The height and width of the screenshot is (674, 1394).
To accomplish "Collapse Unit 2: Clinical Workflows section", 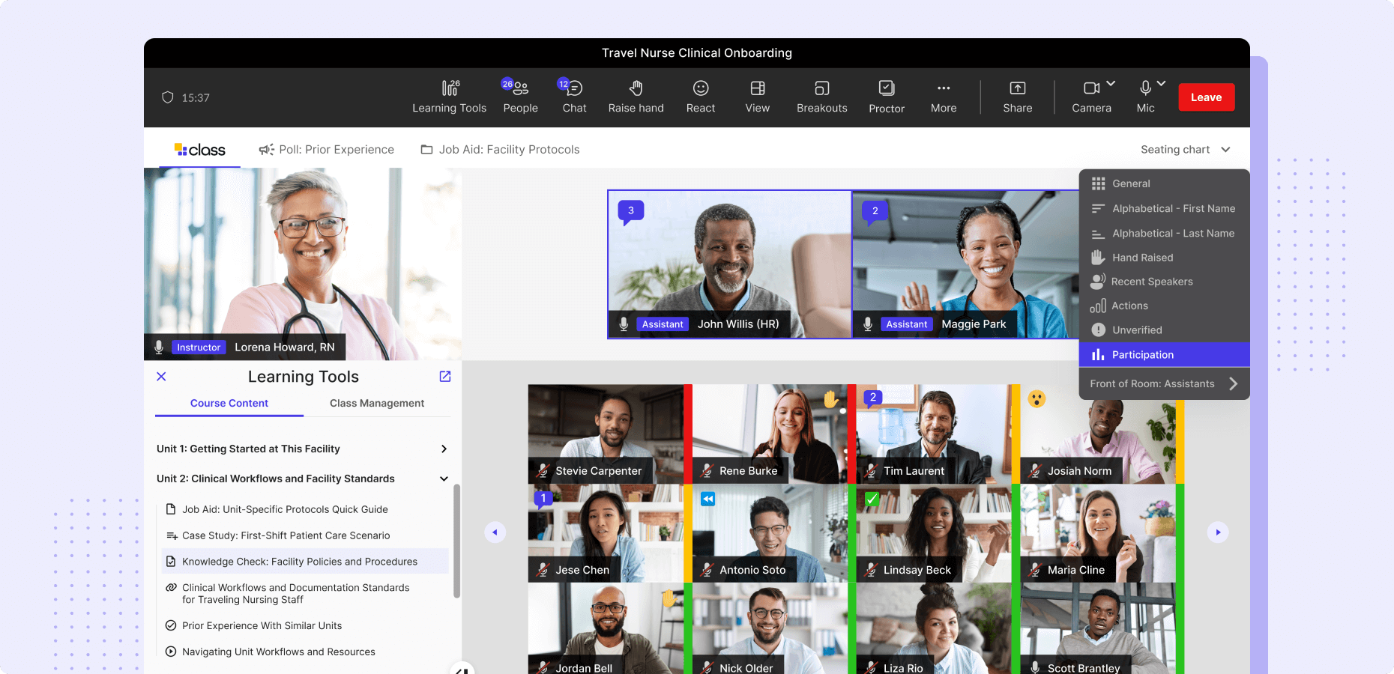I will pos(444,479).
